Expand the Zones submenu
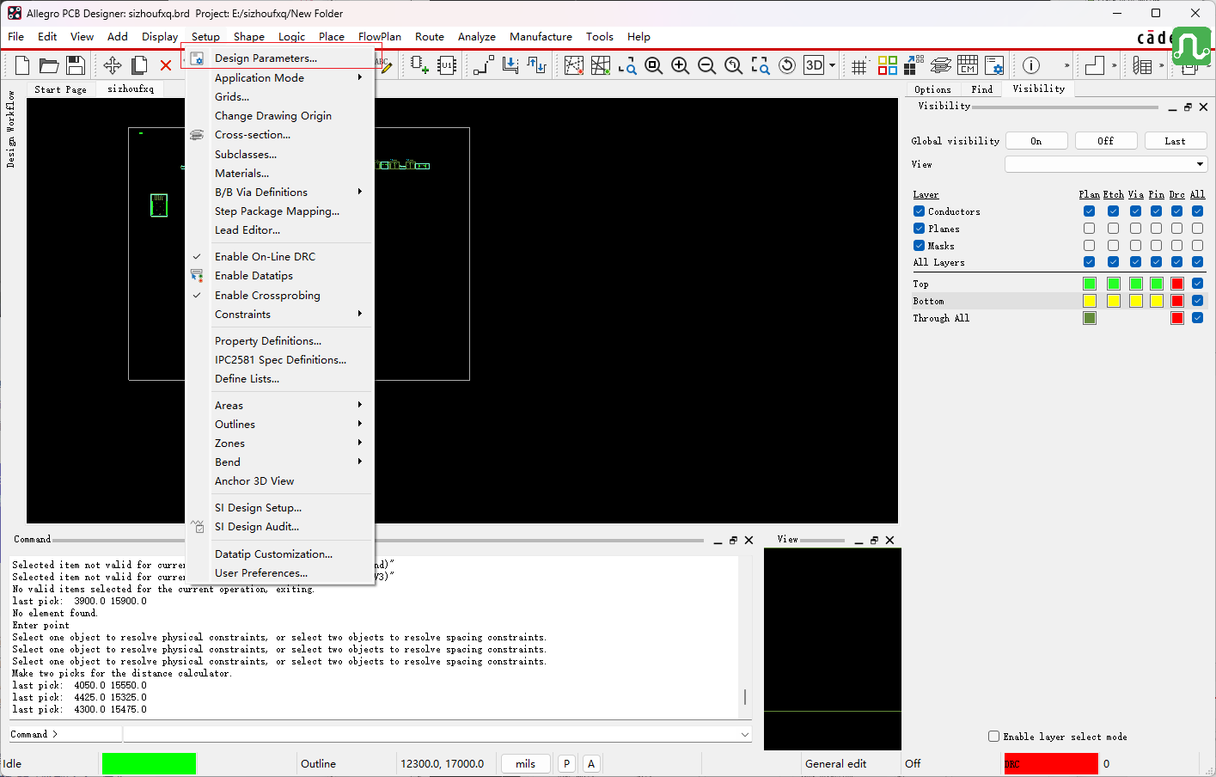This screenshot has height=777, width=1216. pos(280,443)
